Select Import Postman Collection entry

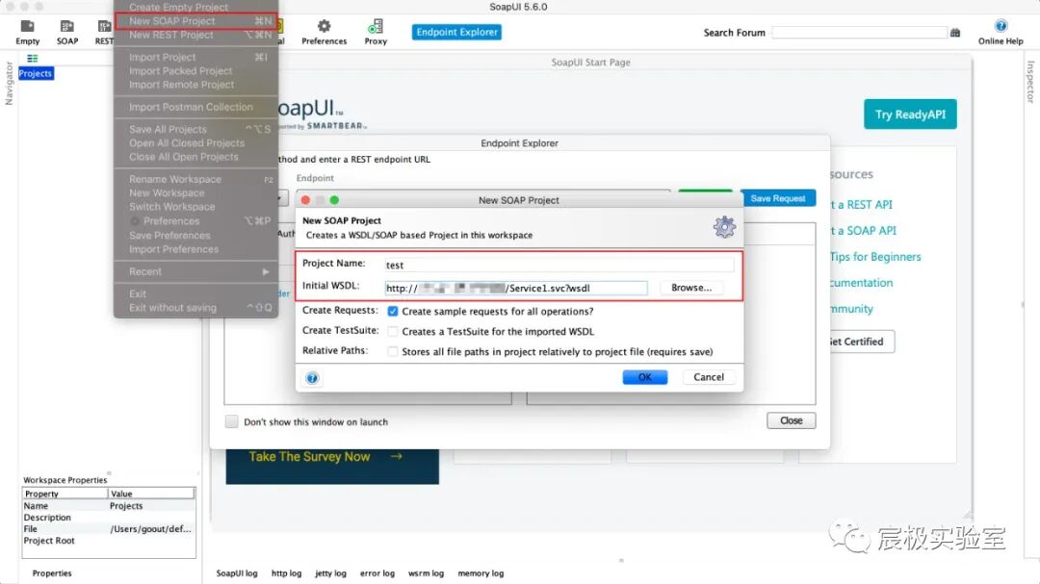(x=195, y=107)
